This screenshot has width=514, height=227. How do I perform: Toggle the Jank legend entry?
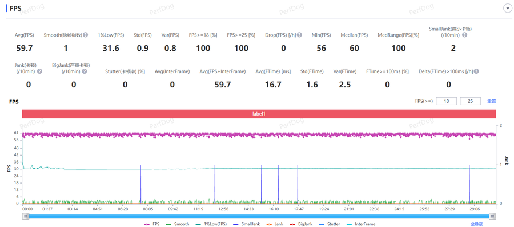[275, 224]
